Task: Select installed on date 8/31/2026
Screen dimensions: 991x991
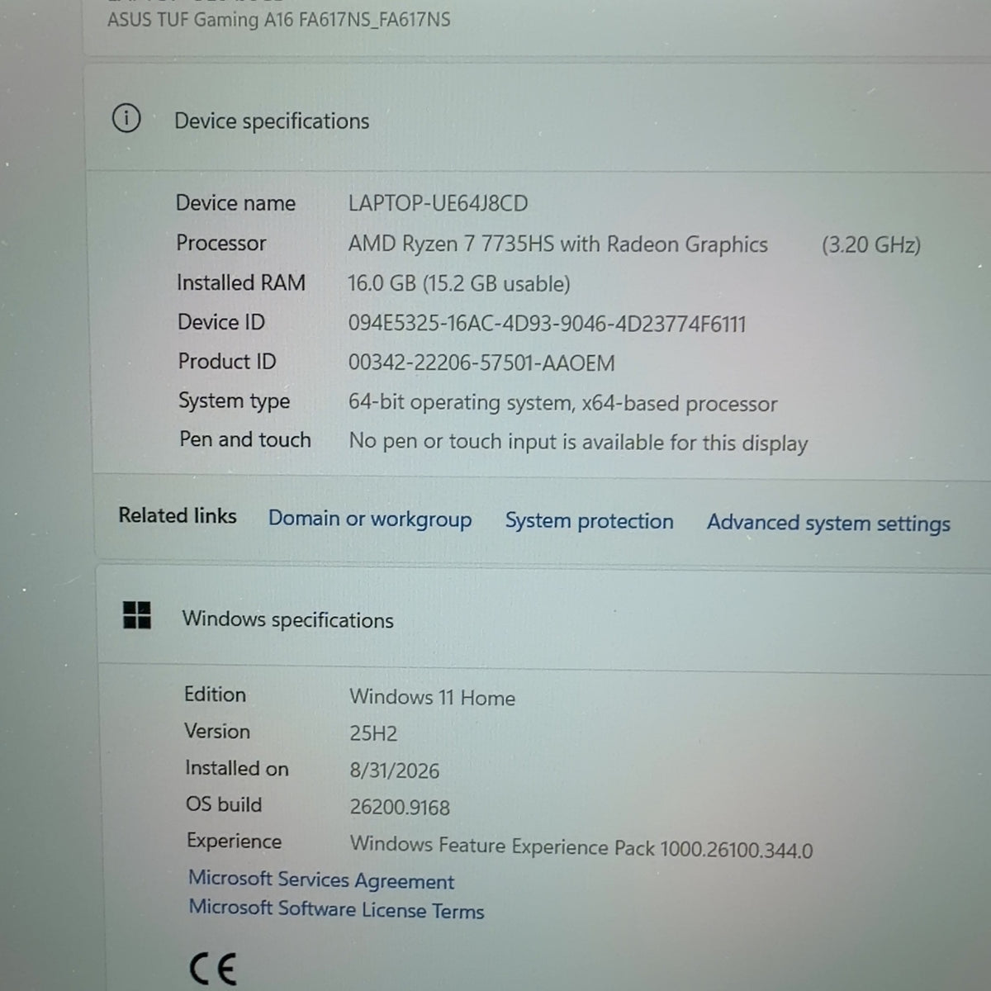Action: click(x=395, y=771)
